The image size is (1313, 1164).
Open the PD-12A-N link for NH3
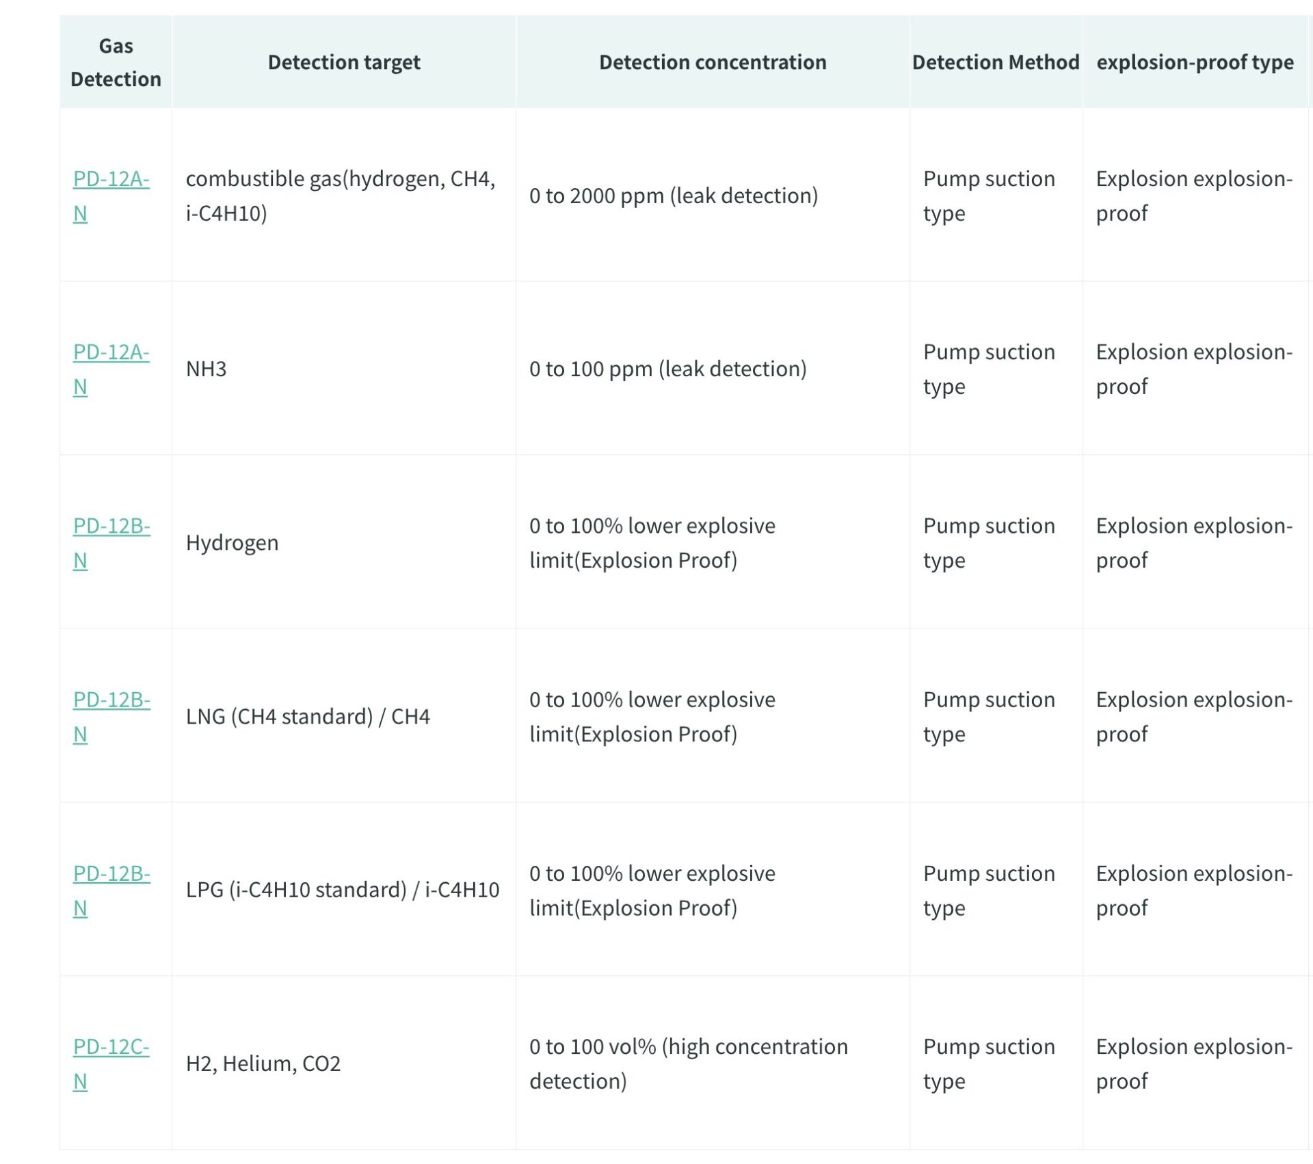point(111,369)
